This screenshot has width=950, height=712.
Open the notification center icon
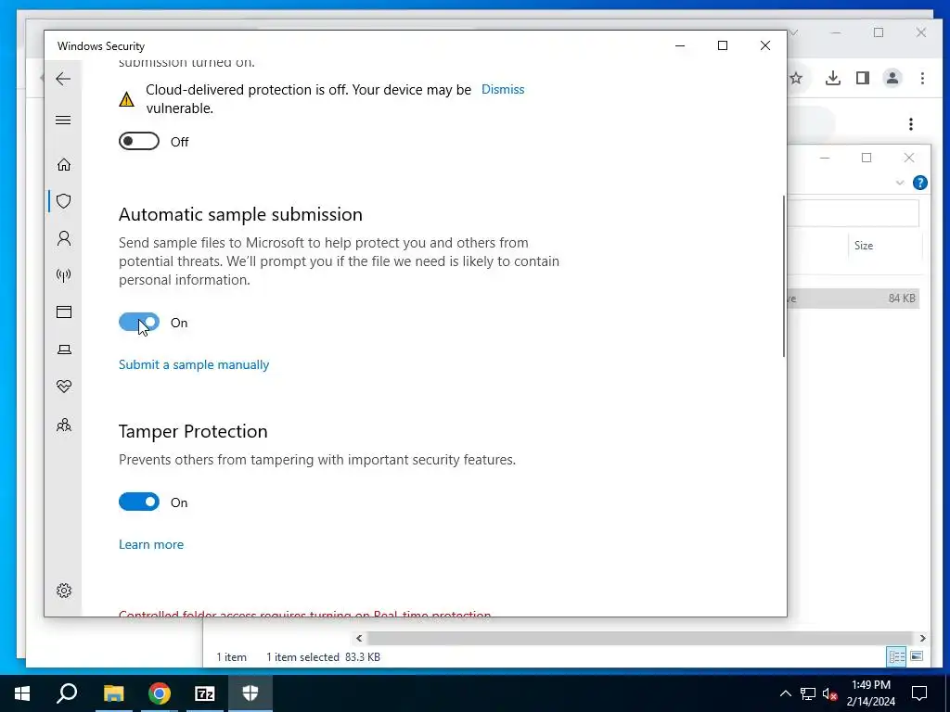coord(919,693)
